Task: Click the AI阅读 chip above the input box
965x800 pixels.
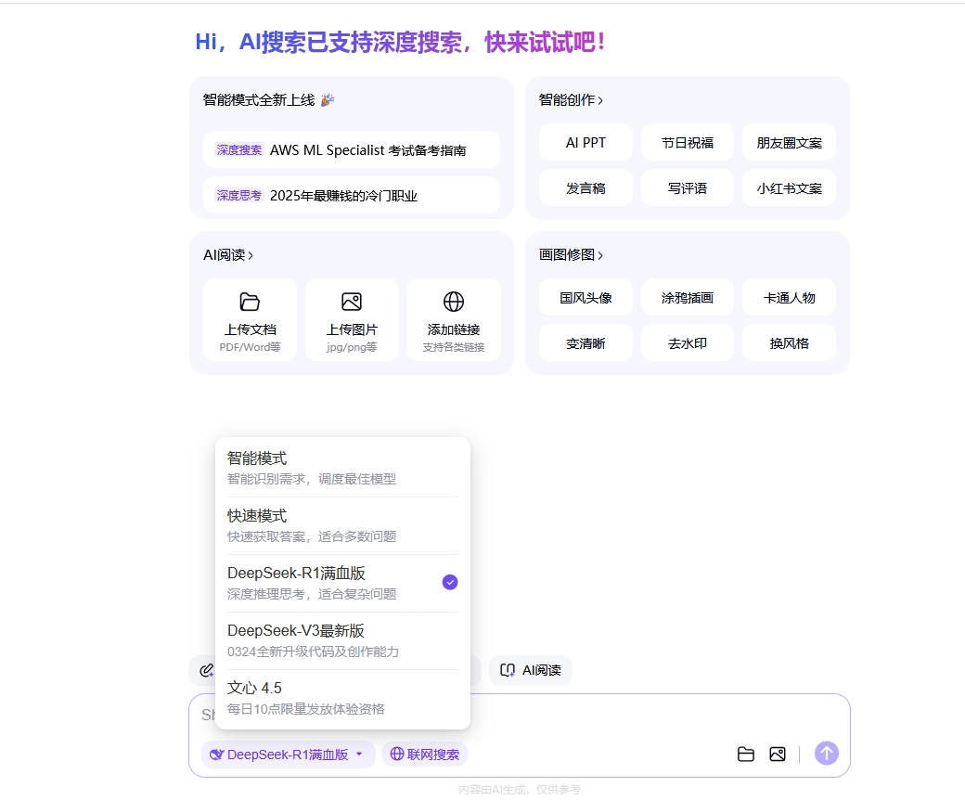Action: point(531,670)
